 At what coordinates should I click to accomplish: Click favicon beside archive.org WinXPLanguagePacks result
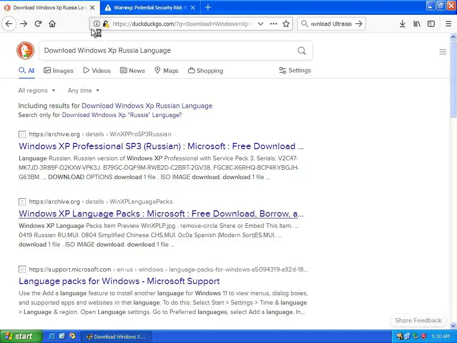22,202
